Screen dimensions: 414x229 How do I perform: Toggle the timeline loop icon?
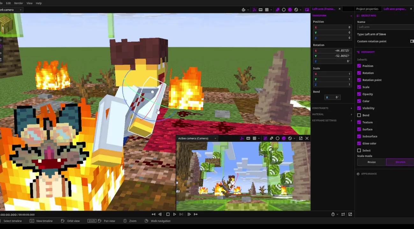[343, 214]
